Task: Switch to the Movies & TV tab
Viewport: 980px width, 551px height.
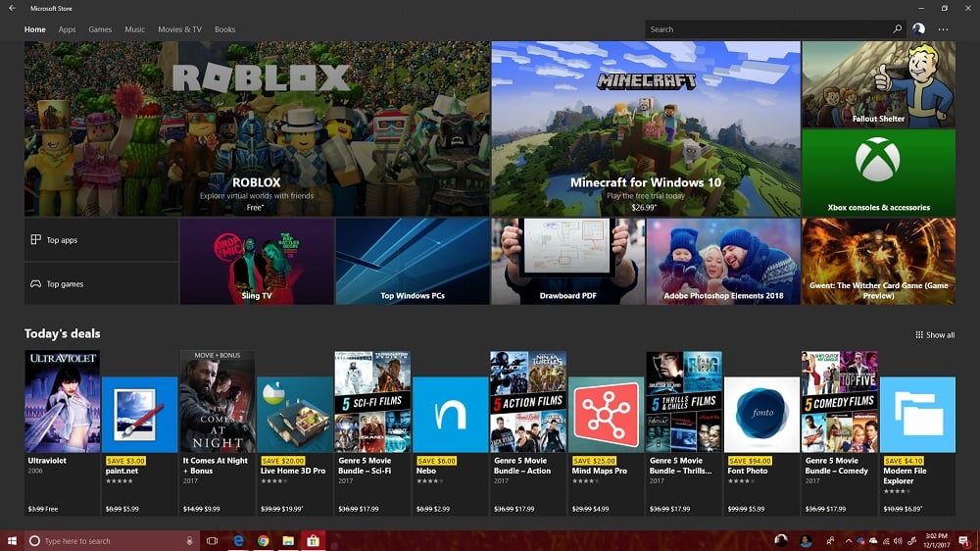Action: pos(179,29)
